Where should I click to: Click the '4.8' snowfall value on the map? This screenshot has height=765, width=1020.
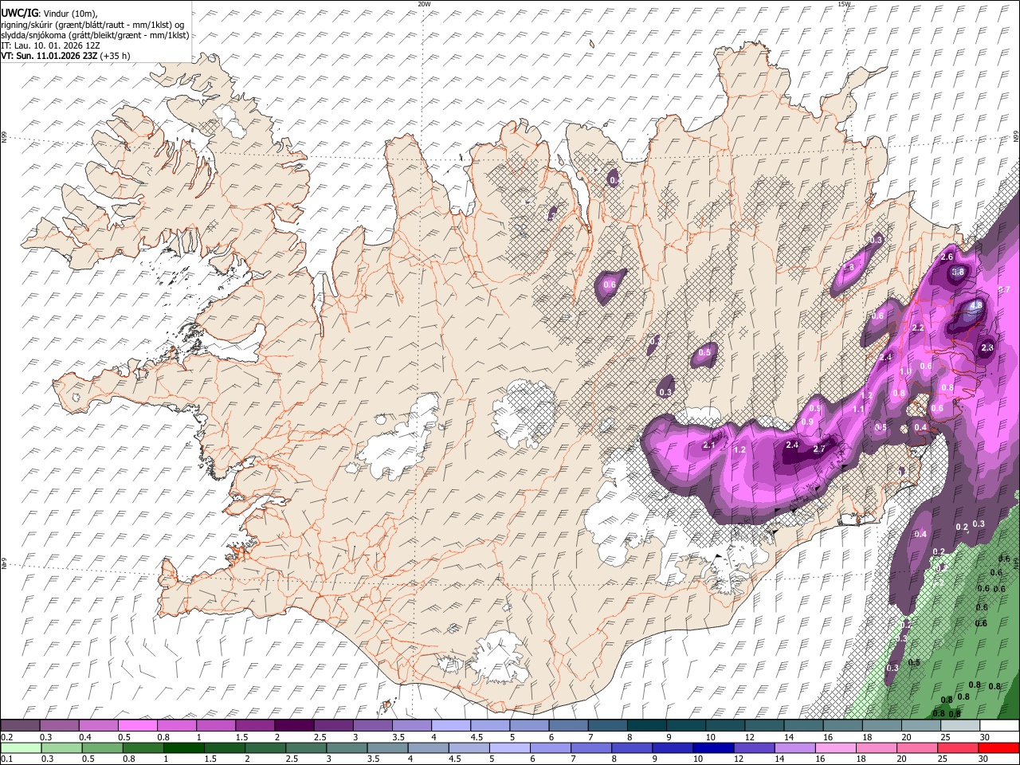[975, 305]
